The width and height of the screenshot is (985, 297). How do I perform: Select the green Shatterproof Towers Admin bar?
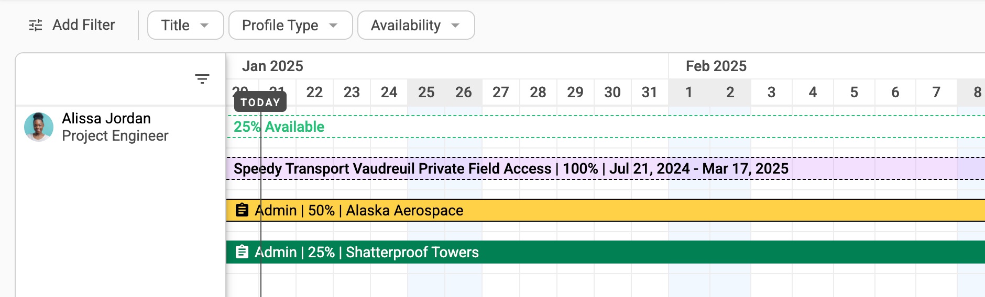coord(606,252)
